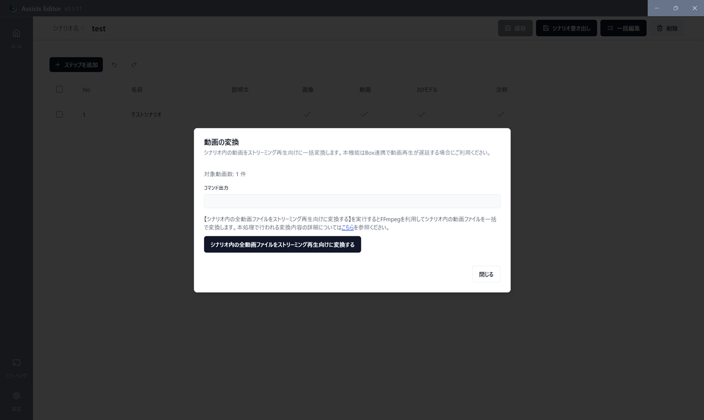Click the 削除 delete button
704x420 pixels.
(667, 28)
